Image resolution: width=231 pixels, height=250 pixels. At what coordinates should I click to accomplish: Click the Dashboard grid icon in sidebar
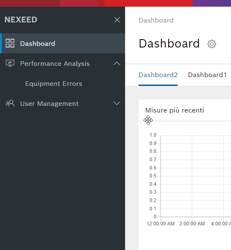coord(10,43)
